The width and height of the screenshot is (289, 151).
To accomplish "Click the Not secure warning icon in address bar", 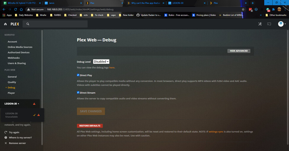I will point(28,9).
